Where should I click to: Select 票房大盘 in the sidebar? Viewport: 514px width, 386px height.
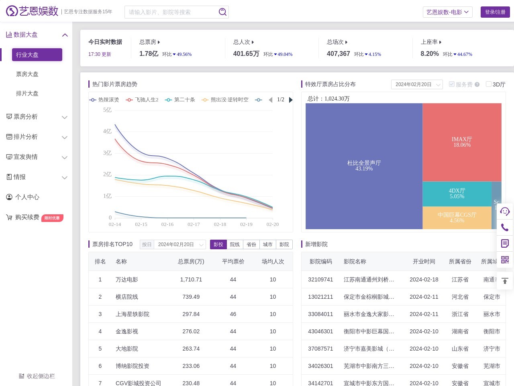27,74
